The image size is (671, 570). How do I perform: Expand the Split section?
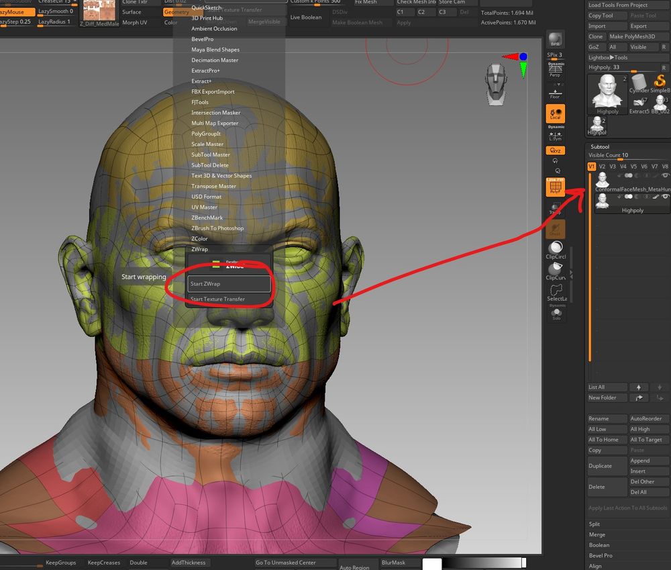[x=595, y=524]
